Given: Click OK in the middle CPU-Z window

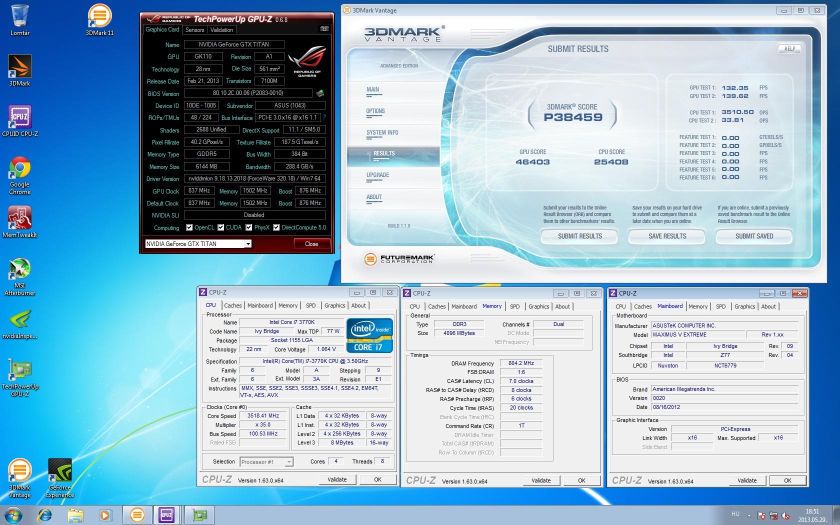Looking at the screenshot, I should [581, 480].
